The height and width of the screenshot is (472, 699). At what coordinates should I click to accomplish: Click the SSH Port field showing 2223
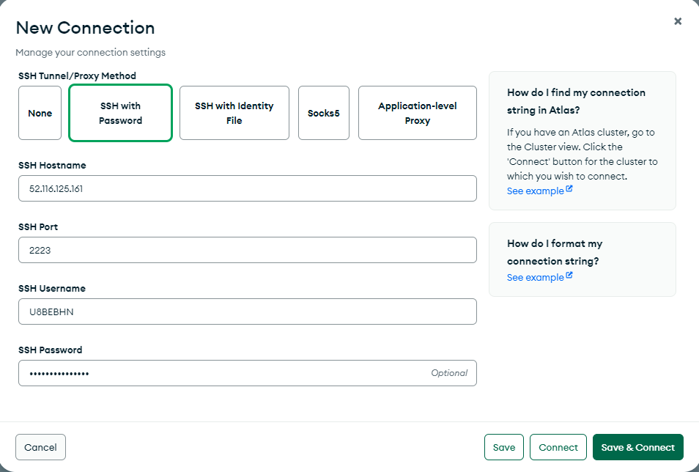click(247, 250)
